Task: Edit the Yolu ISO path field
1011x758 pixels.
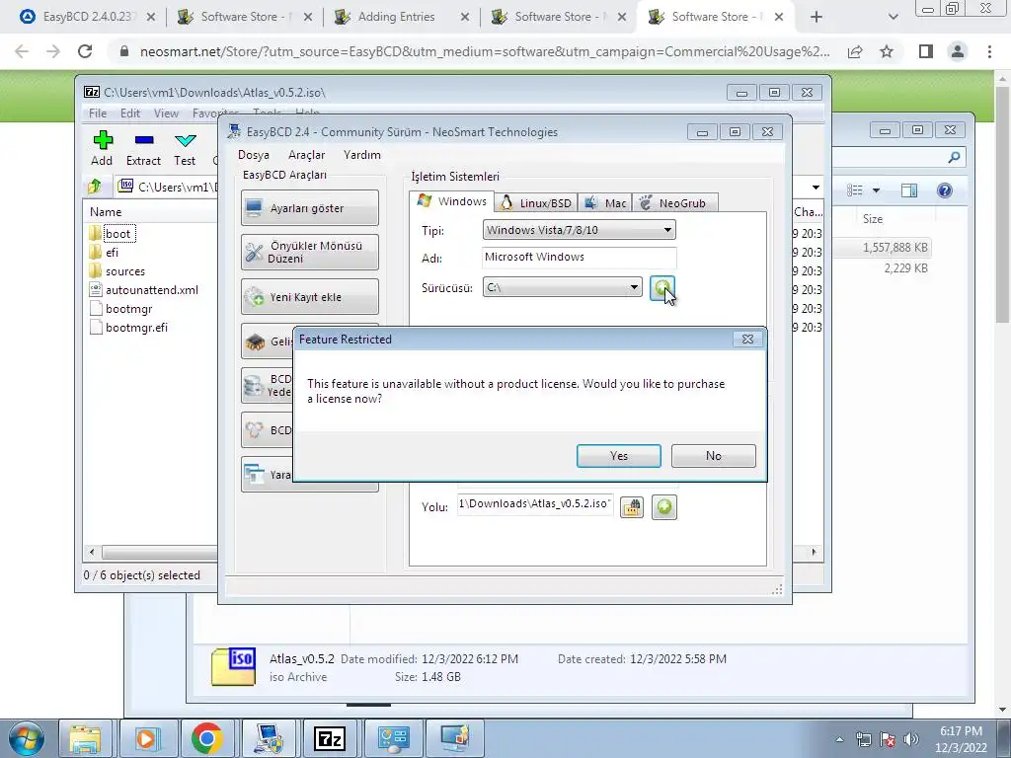Action: tap(535, 504)
